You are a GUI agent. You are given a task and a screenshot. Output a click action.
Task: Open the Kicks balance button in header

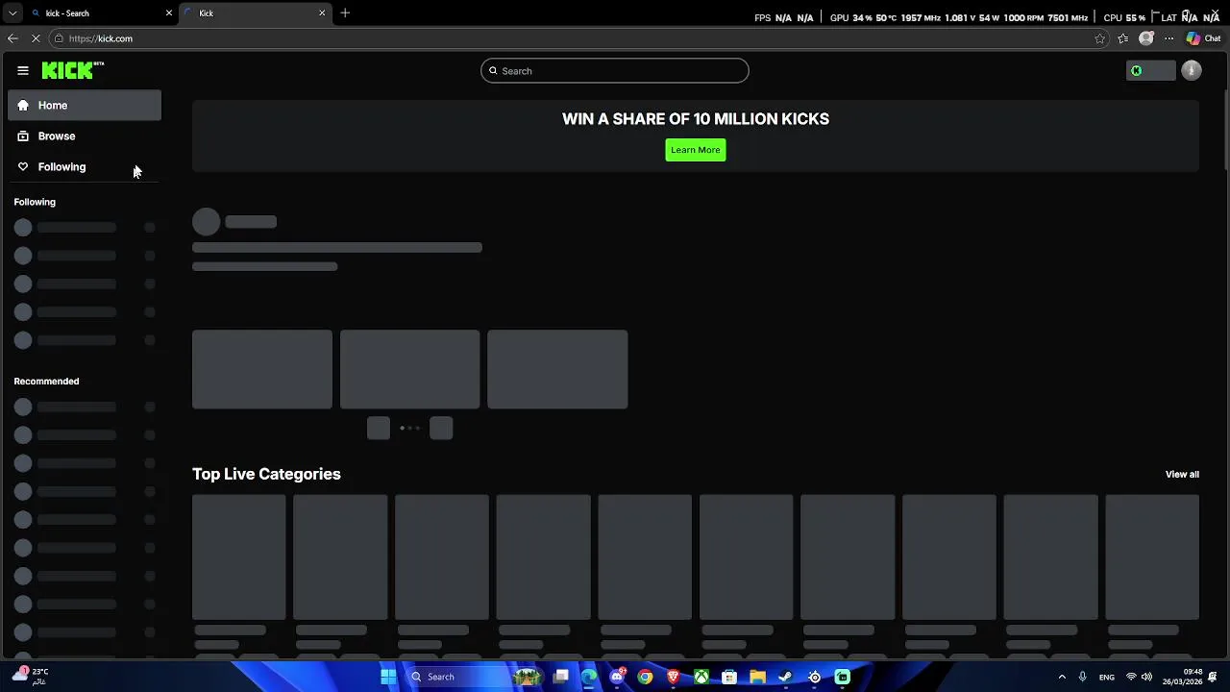tap(1150, 70)
